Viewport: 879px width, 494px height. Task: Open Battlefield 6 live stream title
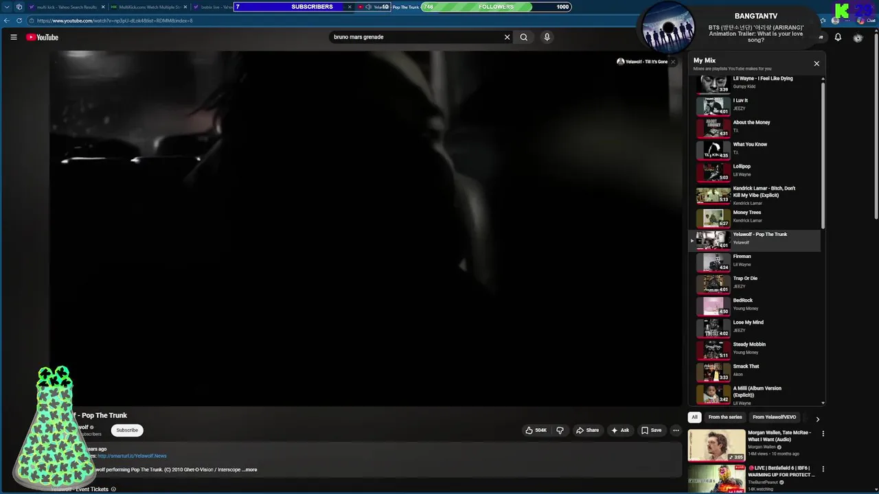pyautogui.click(x=781, y=471)
